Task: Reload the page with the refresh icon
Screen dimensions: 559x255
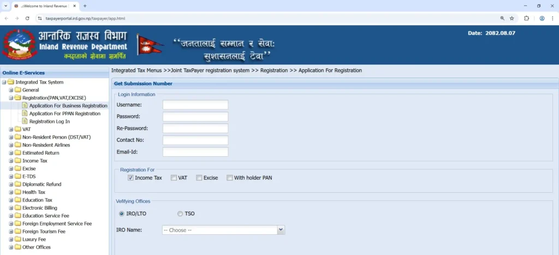Action: (x=27, y=18)
